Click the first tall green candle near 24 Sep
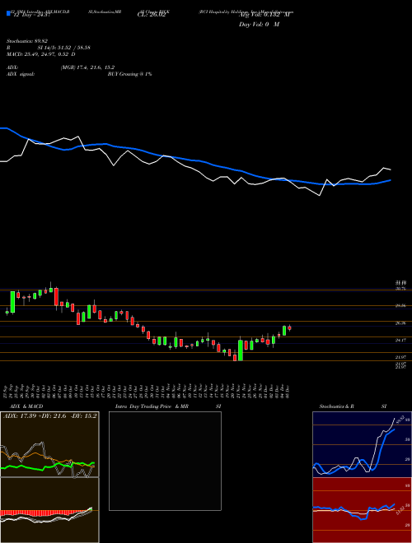412x543 pixels. coord(13,302)
